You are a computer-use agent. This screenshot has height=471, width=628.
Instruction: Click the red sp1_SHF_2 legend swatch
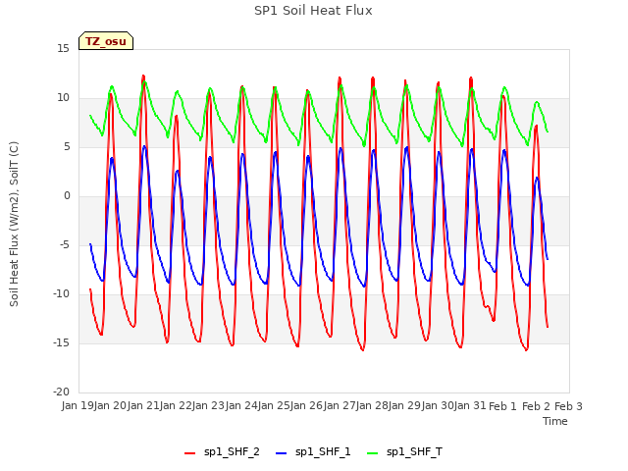[x=189, y=453]
